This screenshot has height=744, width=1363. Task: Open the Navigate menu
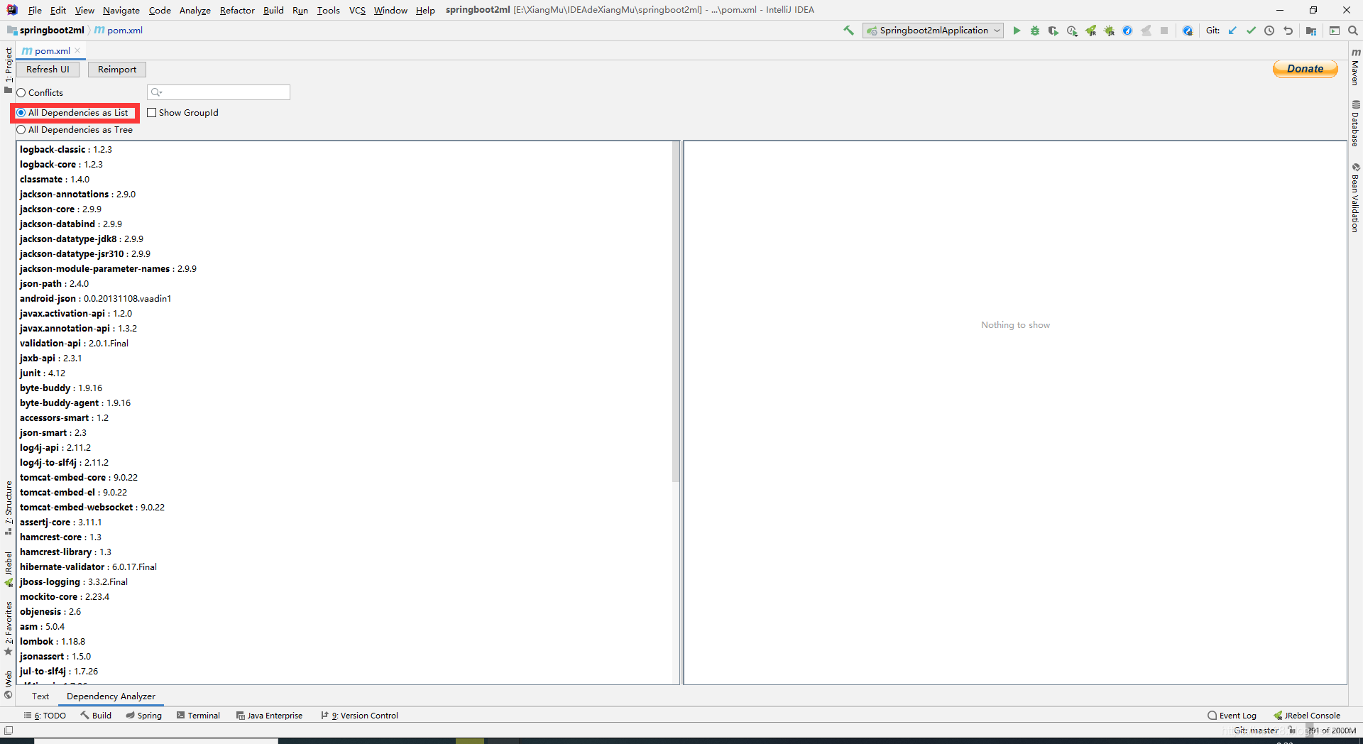tap(121, 10)
